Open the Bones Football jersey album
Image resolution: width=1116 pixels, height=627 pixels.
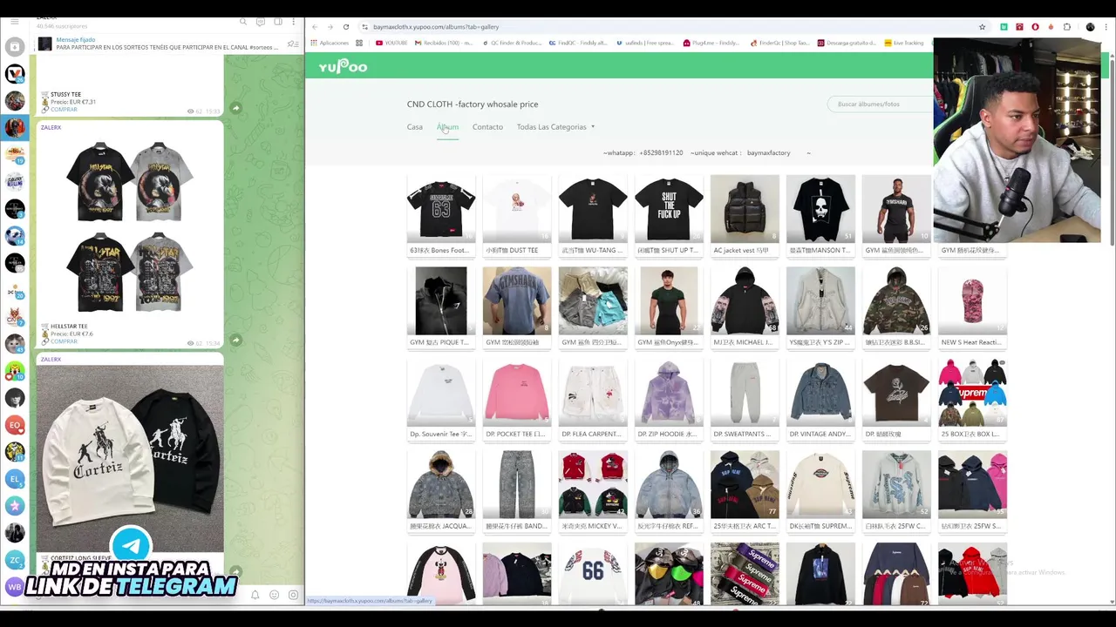441,215
